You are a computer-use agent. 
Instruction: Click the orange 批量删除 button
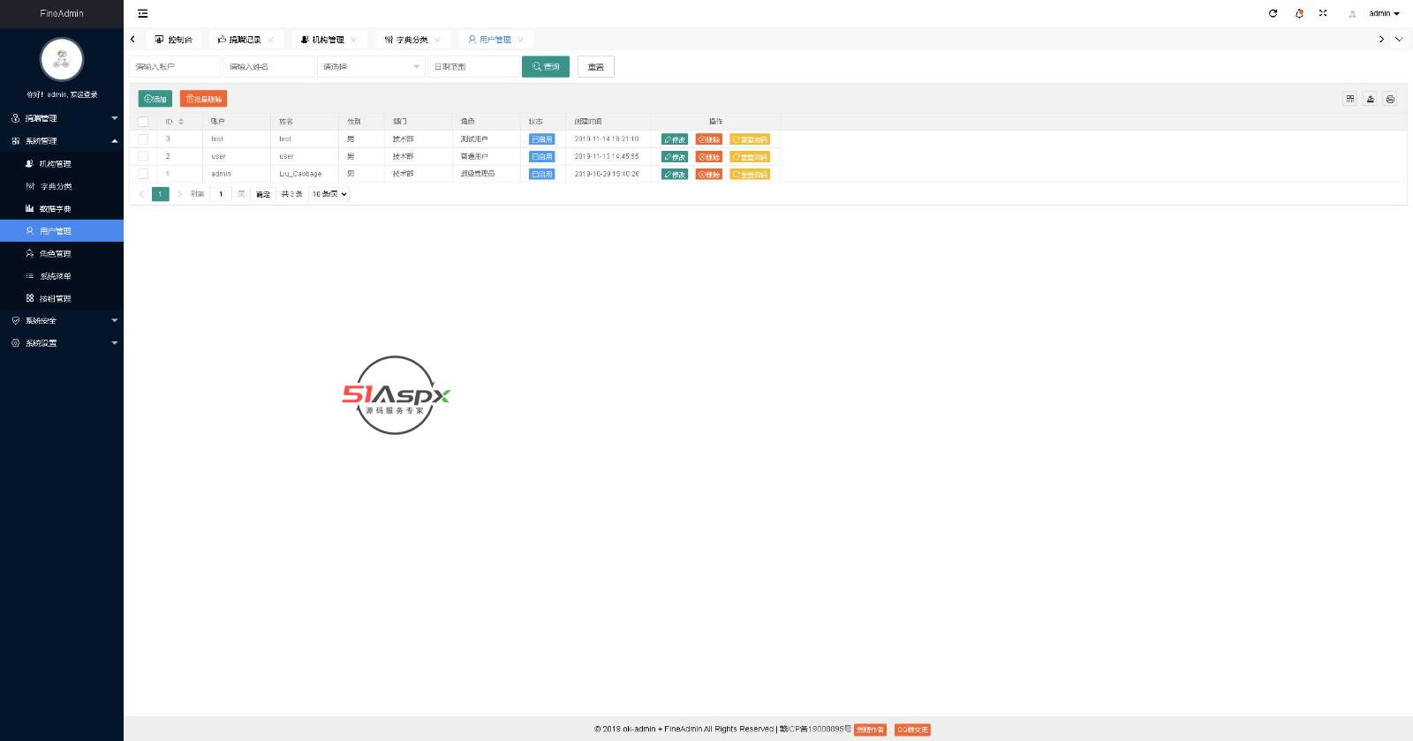click(x=203, y=99)
